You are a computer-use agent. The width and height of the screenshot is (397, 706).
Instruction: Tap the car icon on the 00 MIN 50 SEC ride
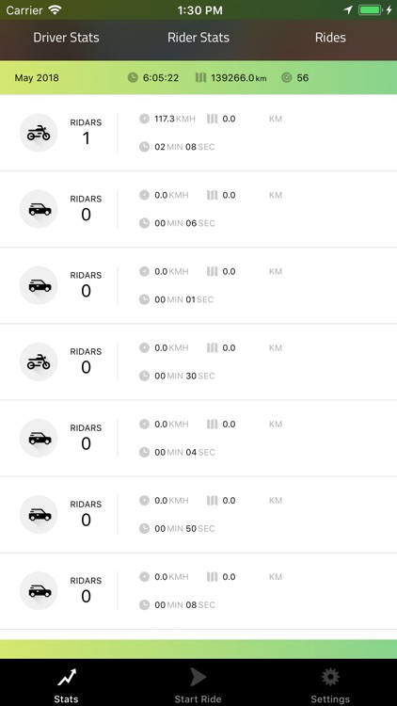pos(39,515)
